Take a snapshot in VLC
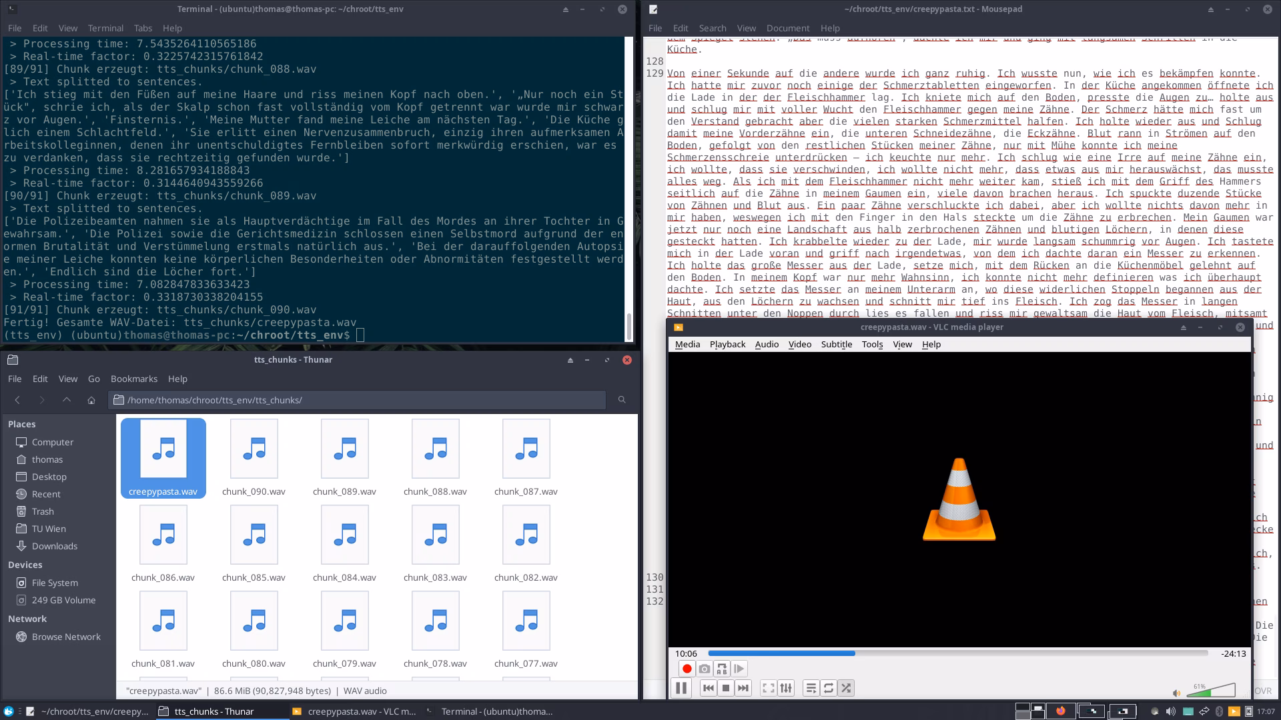The height and width of the screenshot is (720, 1281). click(704, 669)
